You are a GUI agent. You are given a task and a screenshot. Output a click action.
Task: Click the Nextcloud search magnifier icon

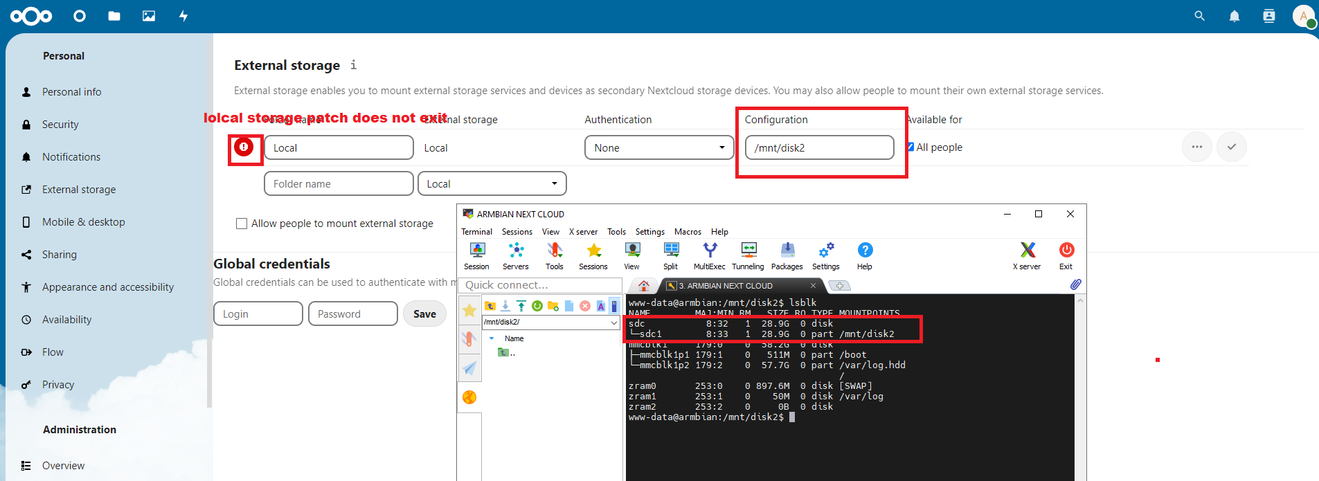tap(1199, 16)
